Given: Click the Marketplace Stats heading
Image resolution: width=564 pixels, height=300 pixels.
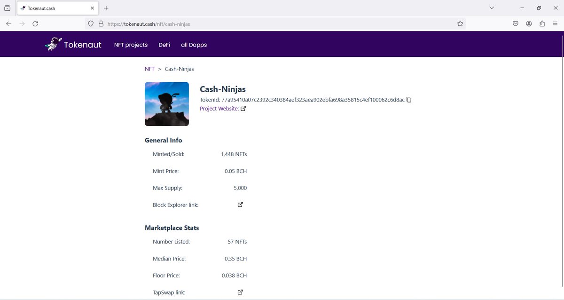Looking at the screenshot, I should point(172,228).
